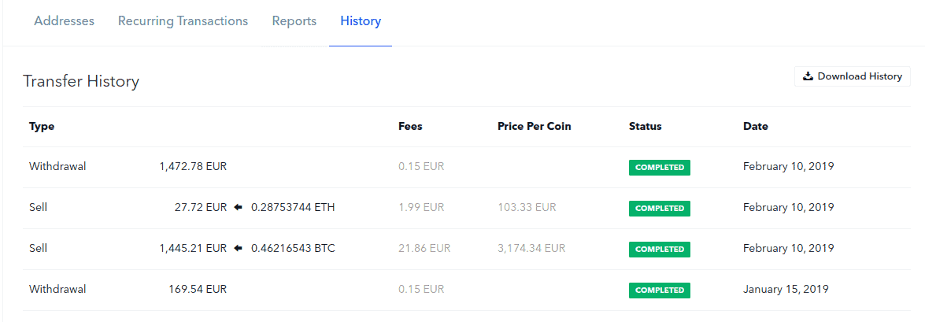Click the Price Per Coin column header
925x322 pixels.
coord(535,126)
